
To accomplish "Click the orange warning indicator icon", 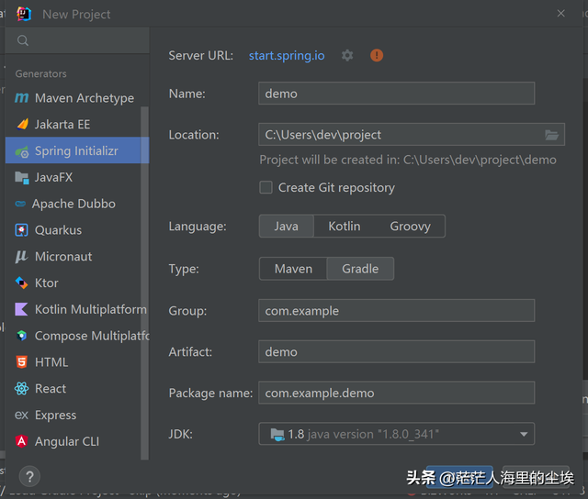I will tap(377, 55).
